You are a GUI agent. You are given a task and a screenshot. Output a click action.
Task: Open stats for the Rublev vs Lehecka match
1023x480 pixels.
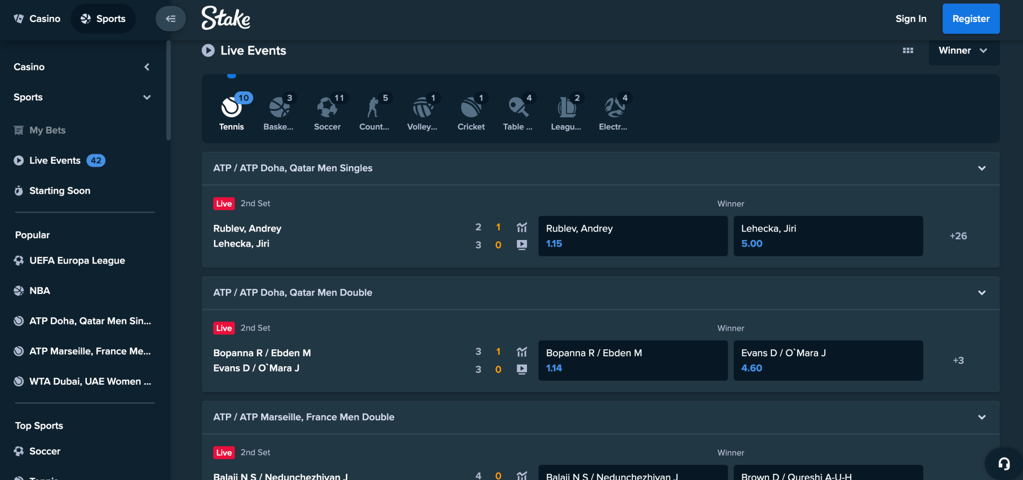point(522,228)
